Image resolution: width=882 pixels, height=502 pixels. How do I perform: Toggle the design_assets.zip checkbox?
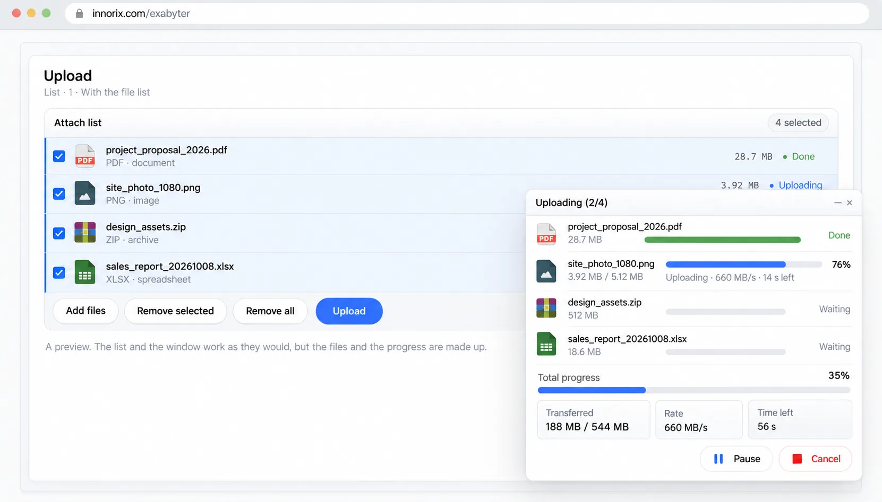[x=59, y=233]
